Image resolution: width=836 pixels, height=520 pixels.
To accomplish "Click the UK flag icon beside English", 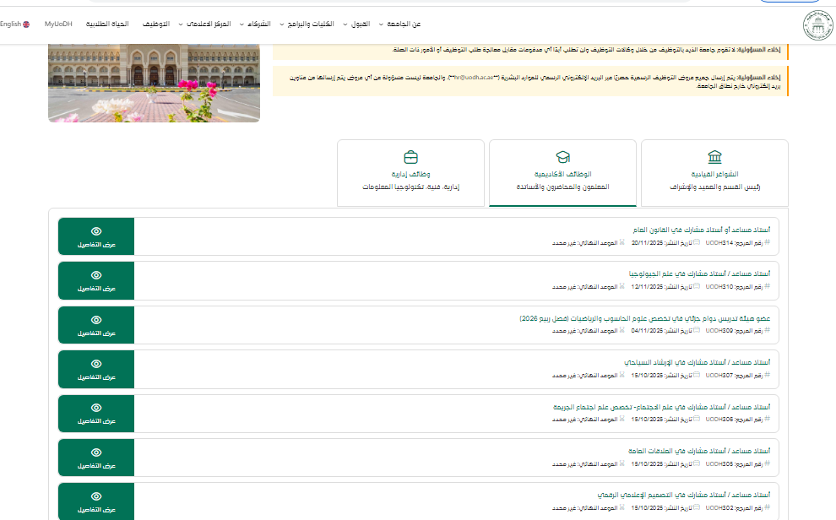I will 27,24.
